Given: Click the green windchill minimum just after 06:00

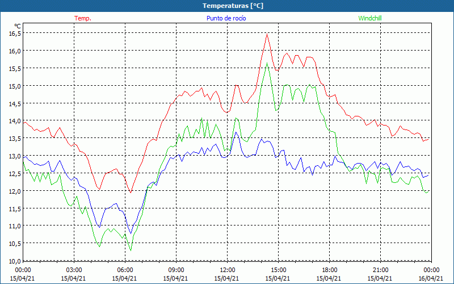Looking at the screenshot, I should pos(131,250).
